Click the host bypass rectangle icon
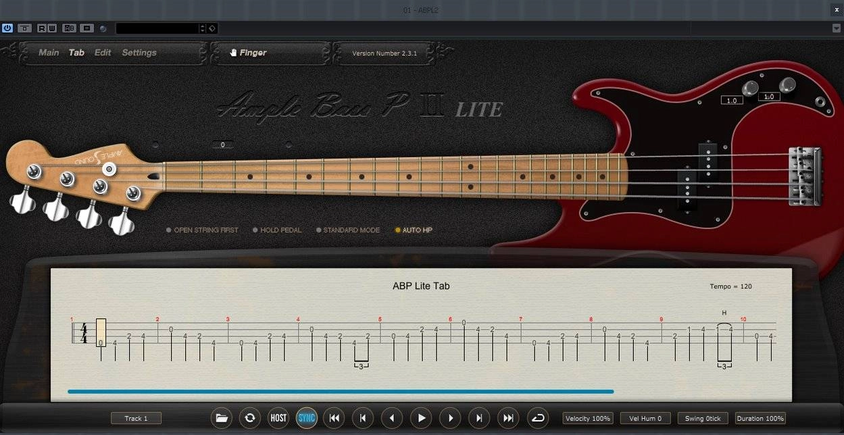This screenshot has width=844, height=435. [25, 28]
